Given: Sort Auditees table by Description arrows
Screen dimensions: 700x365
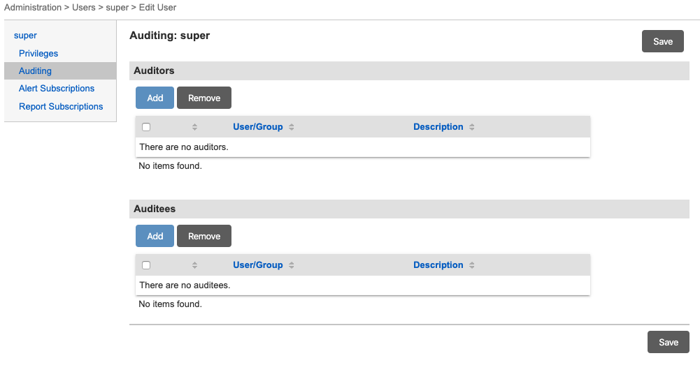Looking at the screenshot, I should click(472, 265).
